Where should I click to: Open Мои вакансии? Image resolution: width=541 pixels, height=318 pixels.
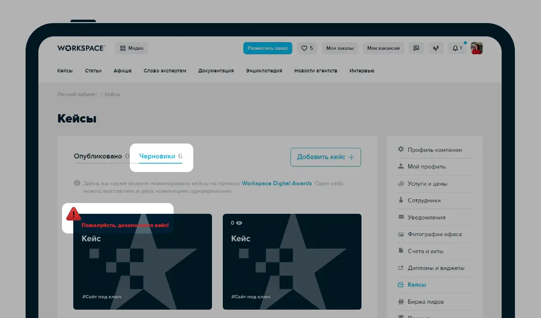383,48
